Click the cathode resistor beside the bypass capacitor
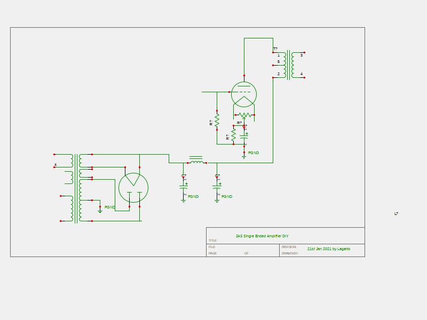The height and width of the screenshot is (320, 427). pos(233,135)
